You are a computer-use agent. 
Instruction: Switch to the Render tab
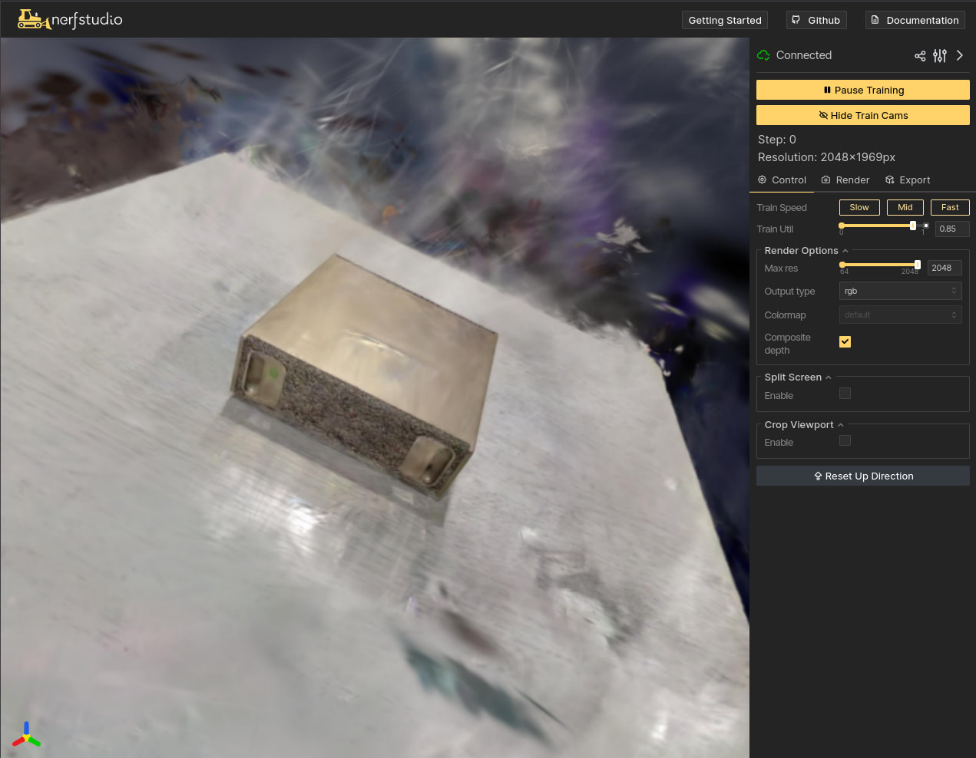(x=845, y=180)
